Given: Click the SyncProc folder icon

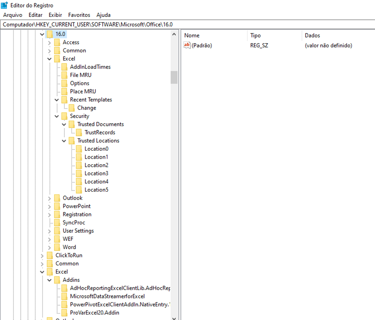Looking at the screenshot, I should click(x=57, y=223).
